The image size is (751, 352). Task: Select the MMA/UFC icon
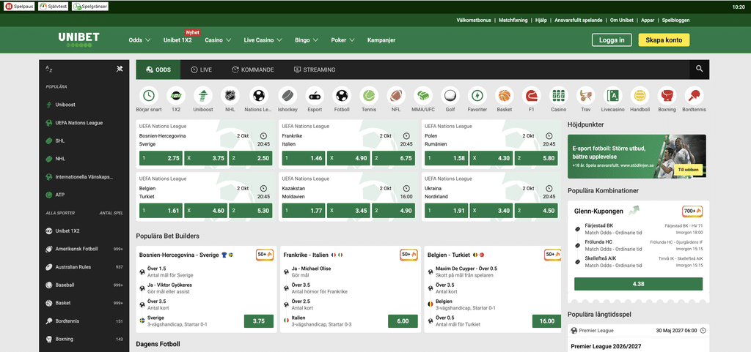click(423, 96)
